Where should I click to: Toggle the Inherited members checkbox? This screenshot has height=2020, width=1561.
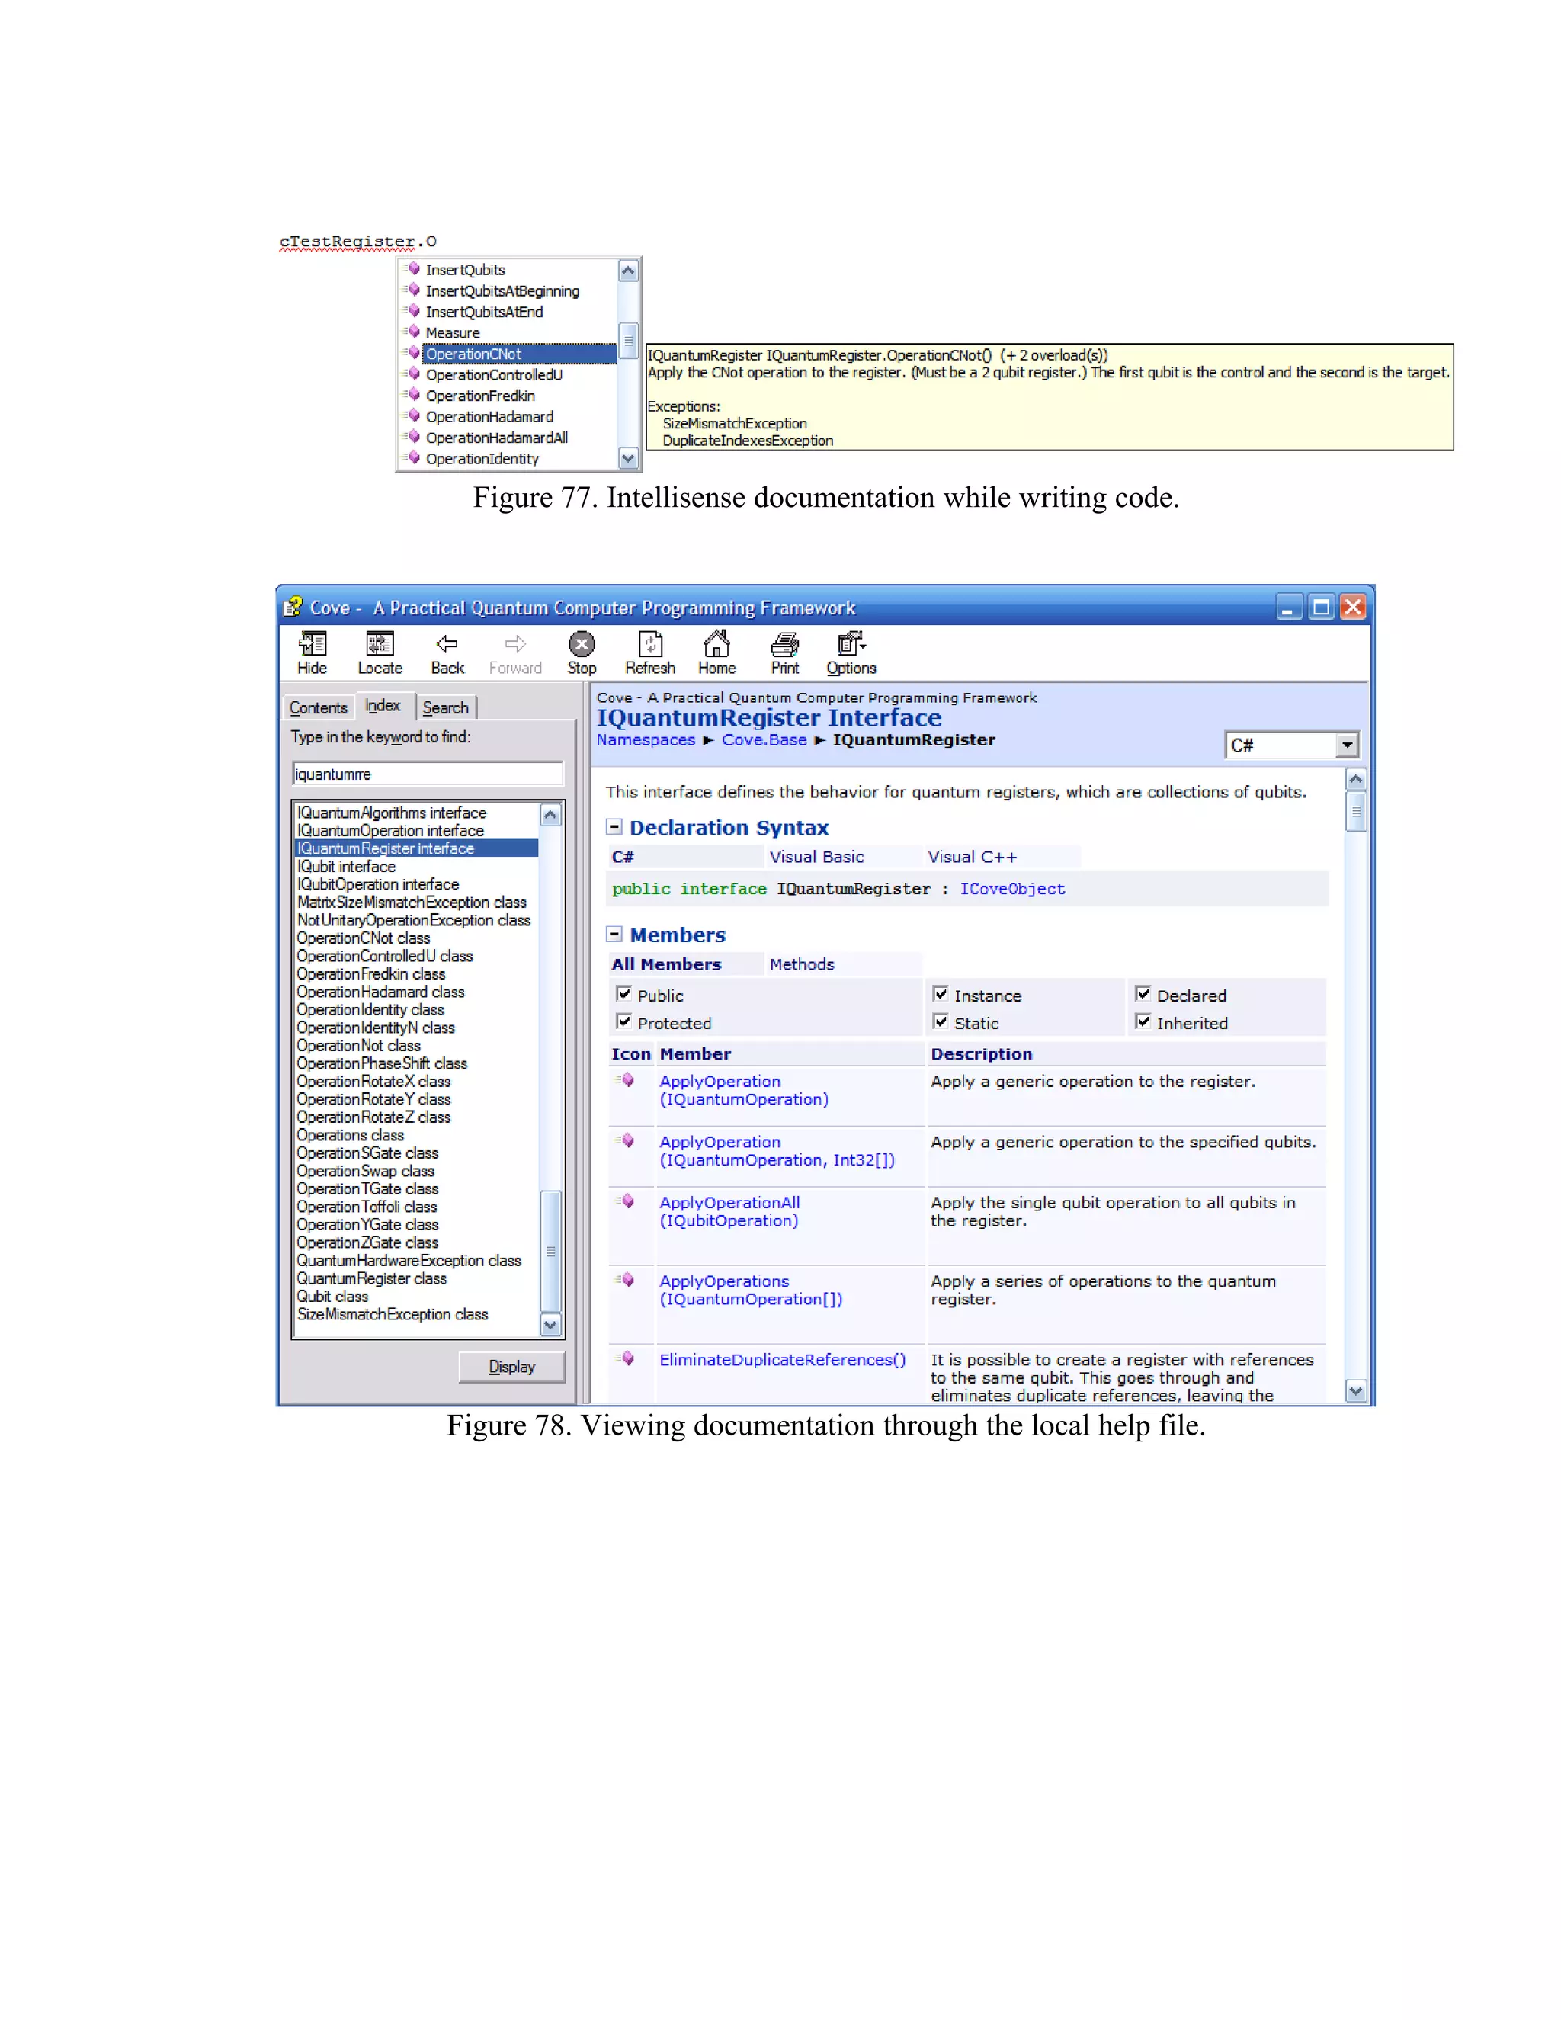1143,1022
